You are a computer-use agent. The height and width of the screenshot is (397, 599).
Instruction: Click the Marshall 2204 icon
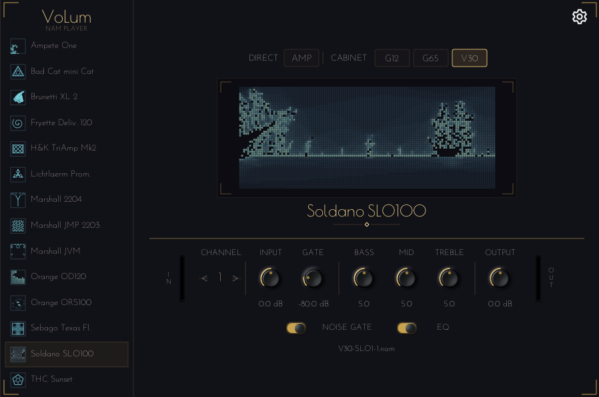(x=17, y=200)
